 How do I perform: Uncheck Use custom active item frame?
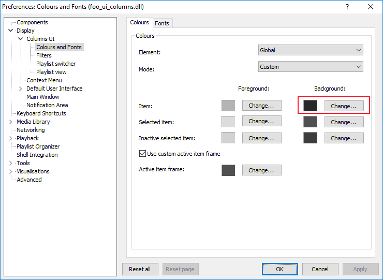[142, 154]
